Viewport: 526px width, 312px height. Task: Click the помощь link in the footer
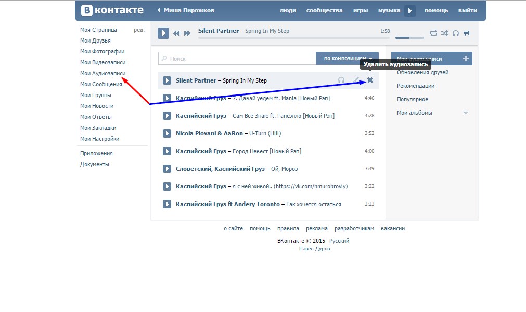(260, 228)
